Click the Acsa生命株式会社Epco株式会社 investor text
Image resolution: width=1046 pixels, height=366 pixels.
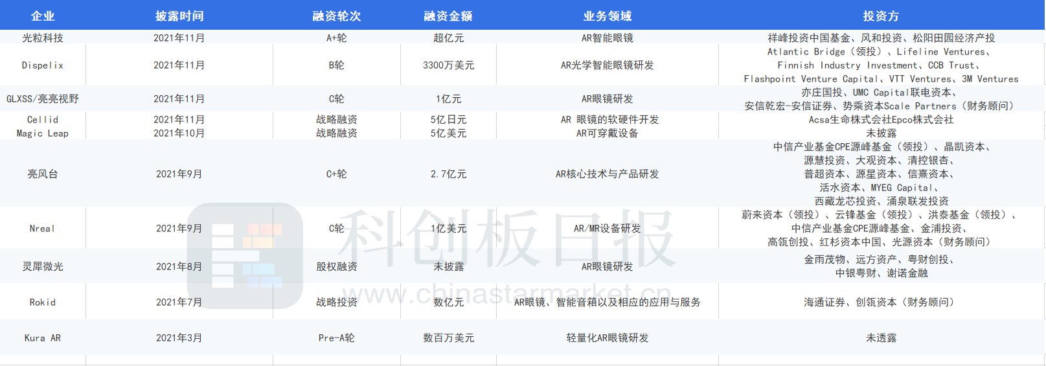(881, 120)
